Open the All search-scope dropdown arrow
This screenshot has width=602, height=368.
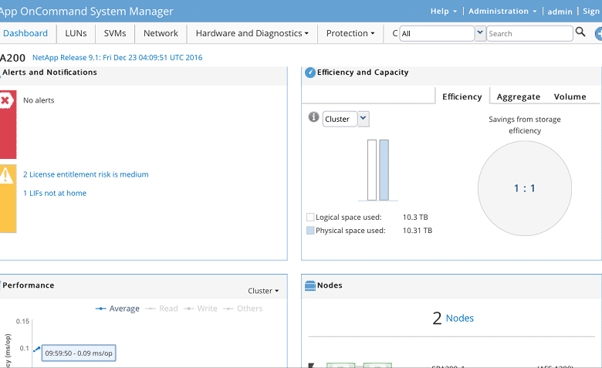tap(480, 33)
